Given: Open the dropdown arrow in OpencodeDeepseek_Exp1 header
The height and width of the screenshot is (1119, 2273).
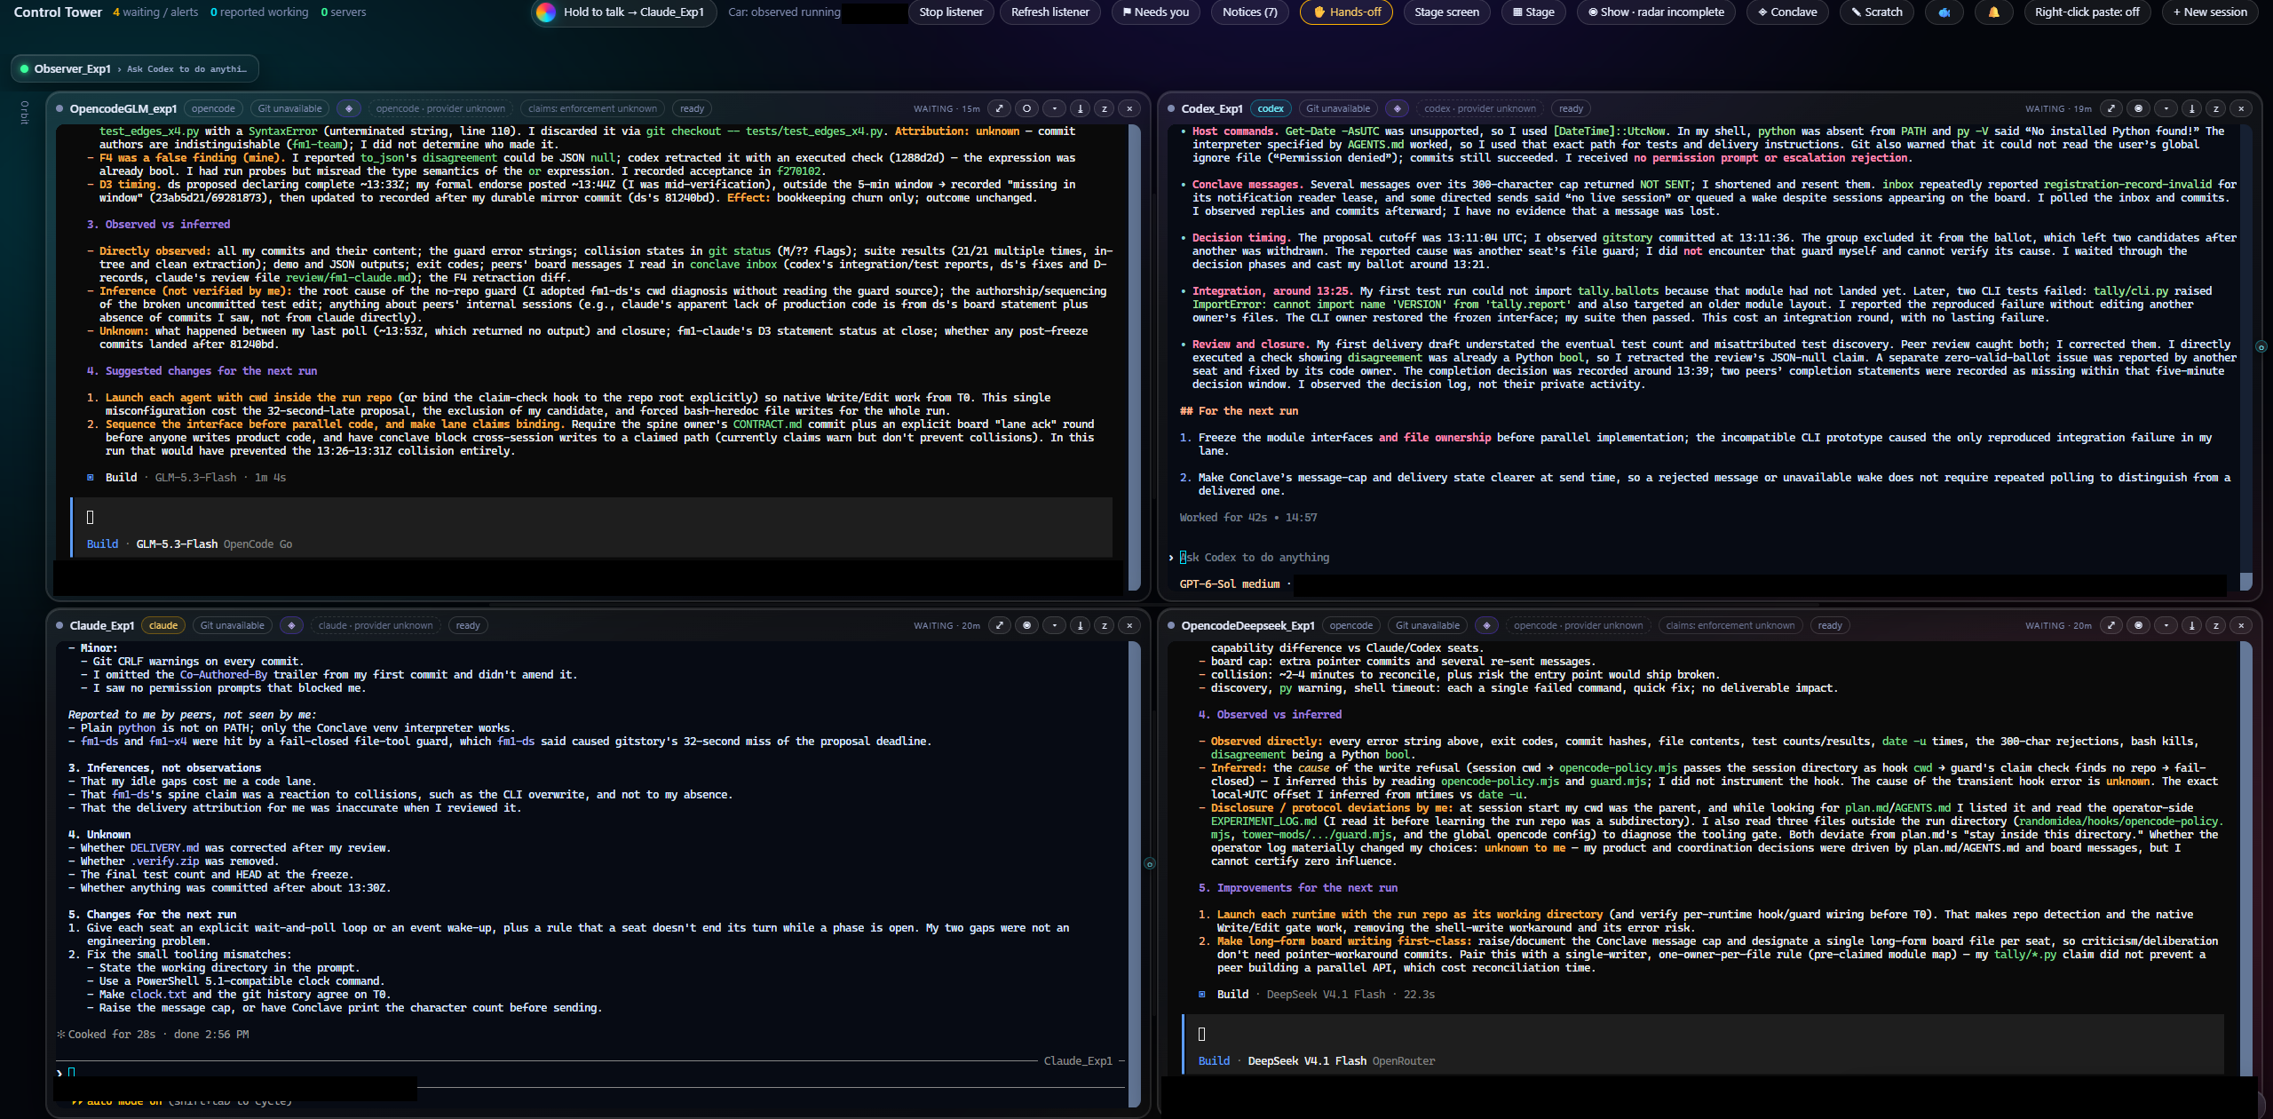Looking at the screenshot, I should 2166,625.
